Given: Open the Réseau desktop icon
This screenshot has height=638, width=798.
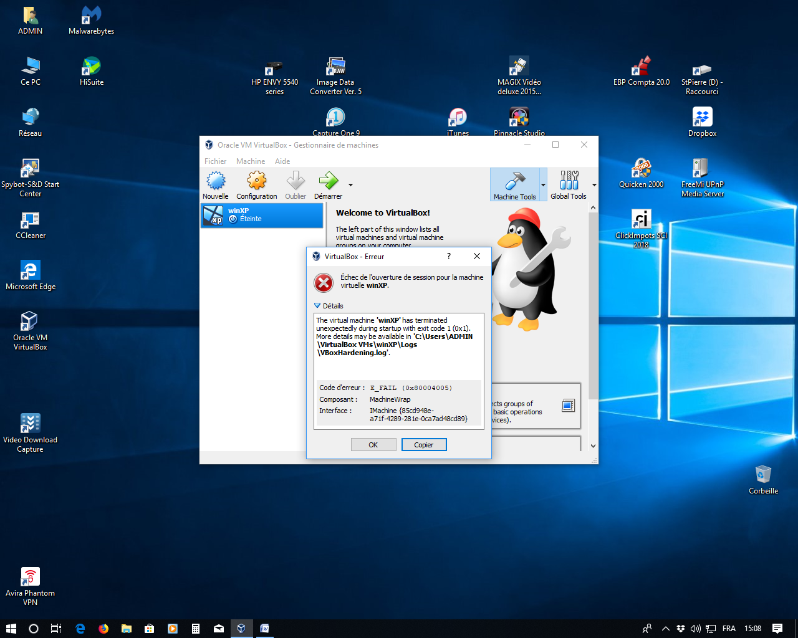Looking at the screenshot, I should tap(30, 123).
